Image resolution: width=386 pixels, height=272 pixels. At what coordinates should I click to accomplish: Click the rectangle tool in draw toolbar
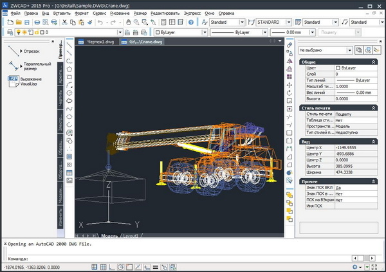(69, 76)
